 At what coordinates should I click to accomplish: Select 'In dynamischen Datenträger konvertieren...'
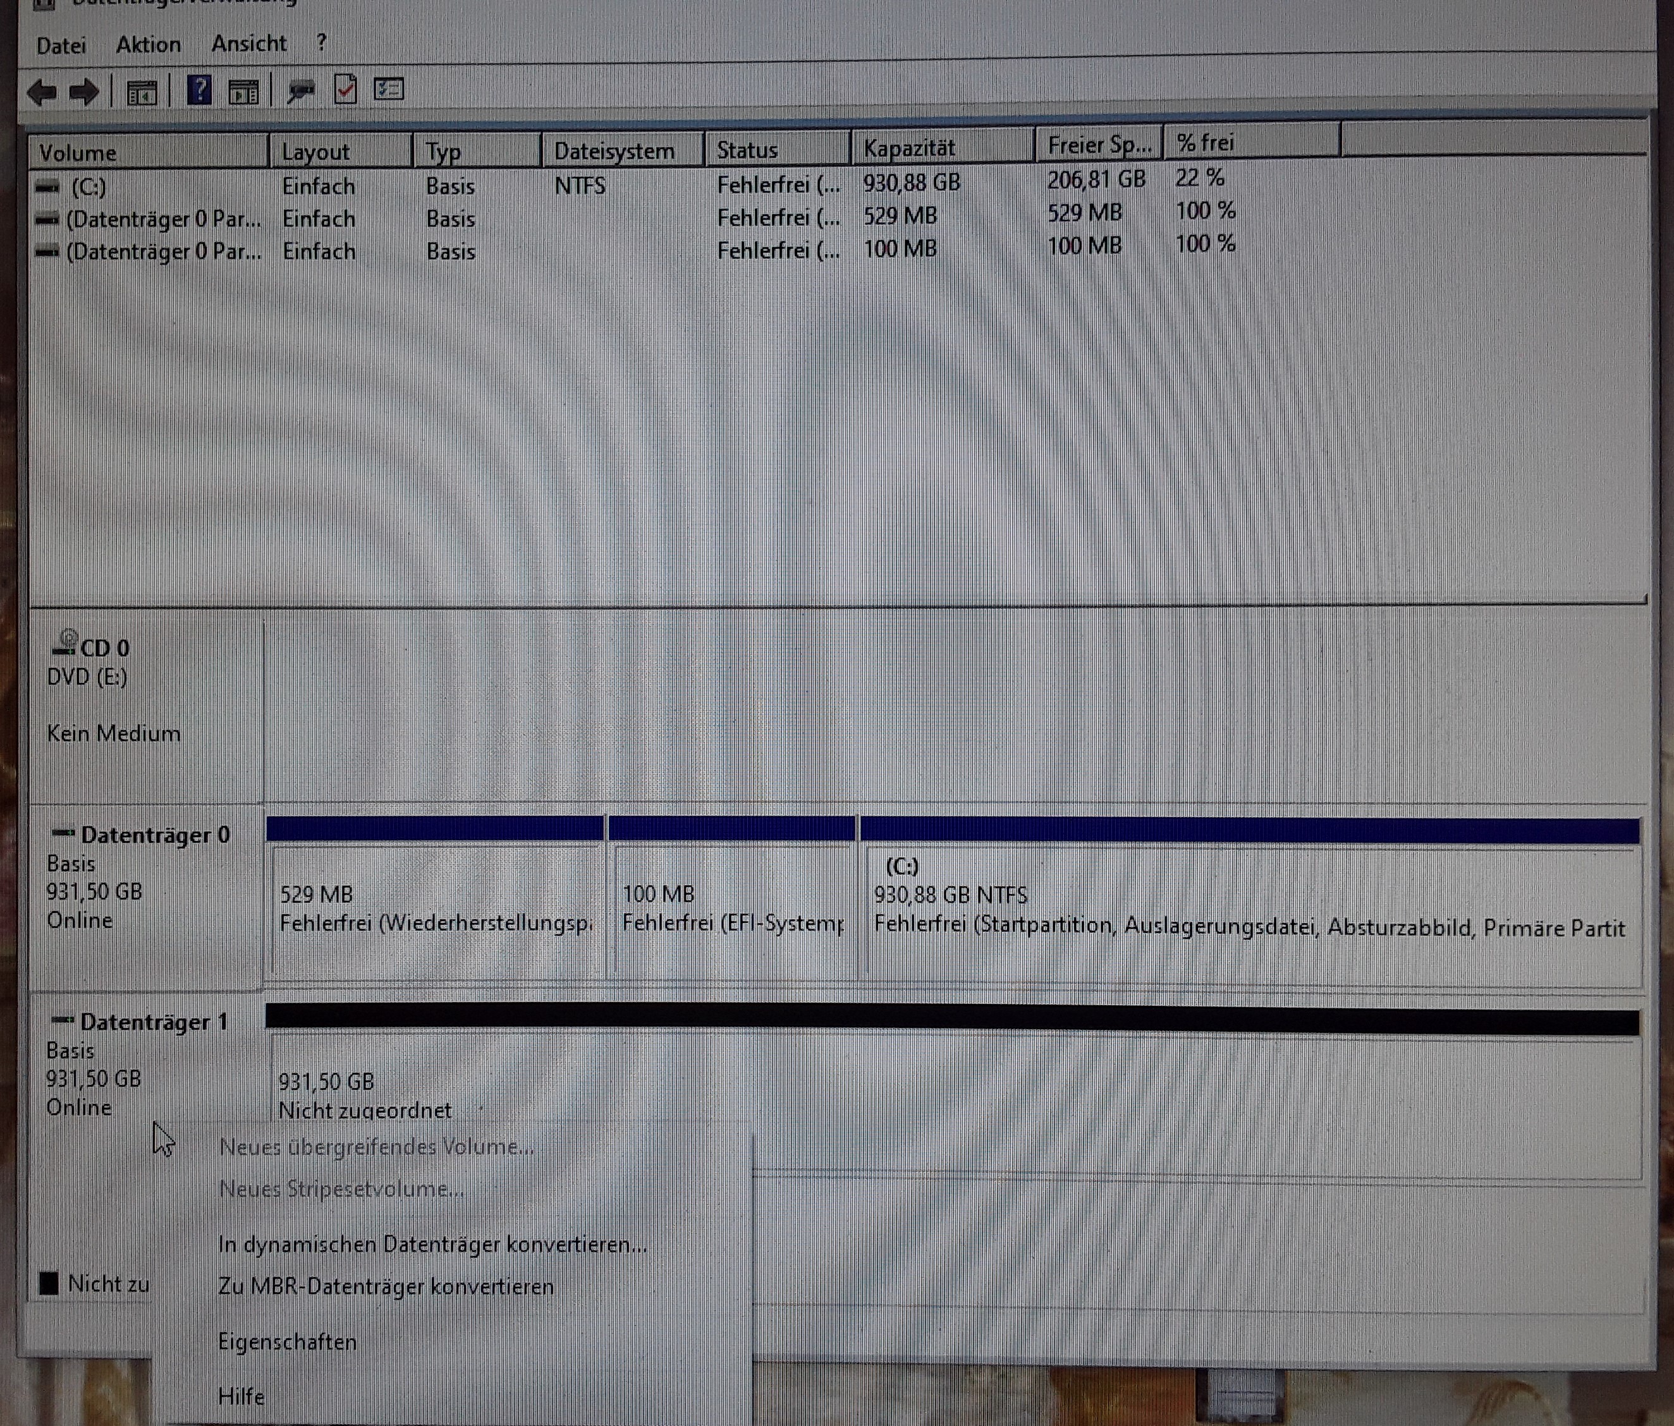(432, 1244)
